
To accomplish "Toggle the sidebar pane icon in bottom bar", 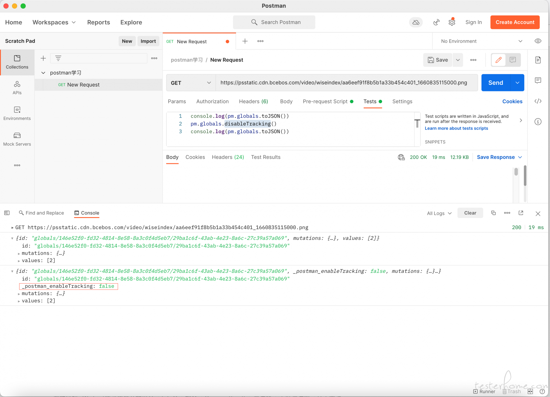I will point(7,213).
